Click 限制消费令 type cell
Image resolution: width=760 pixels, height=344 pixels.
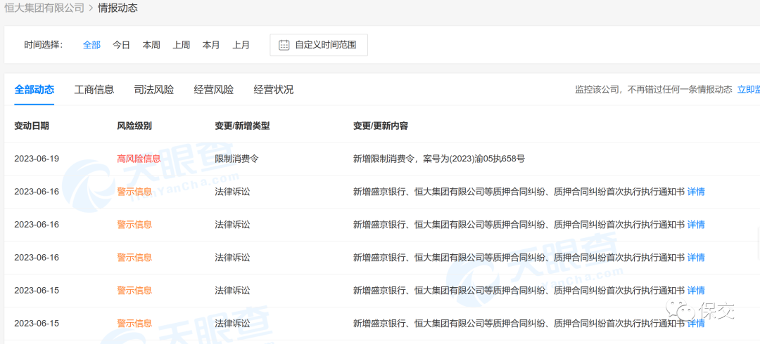click(236, 159)
